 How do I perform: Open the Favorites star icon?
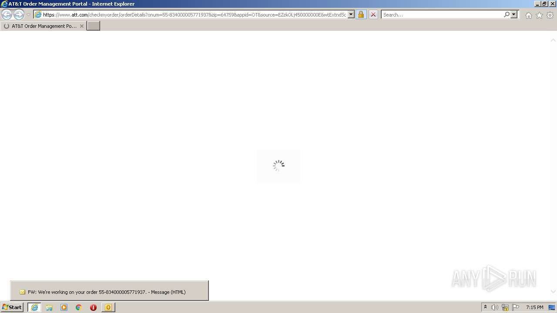(539, 15)
